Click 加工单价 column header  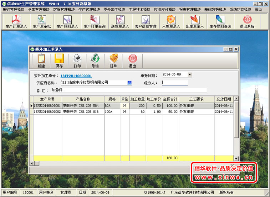point(154,99)
